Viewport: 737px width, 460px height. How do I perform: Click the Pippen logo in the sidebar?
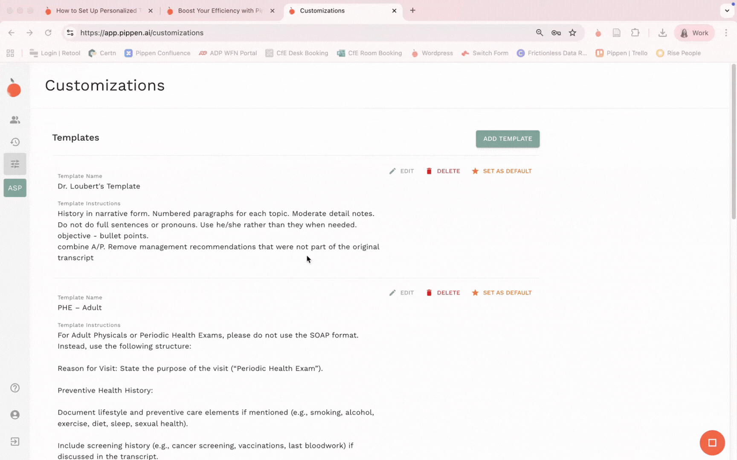pyautogui.click(x=14, y=88)
